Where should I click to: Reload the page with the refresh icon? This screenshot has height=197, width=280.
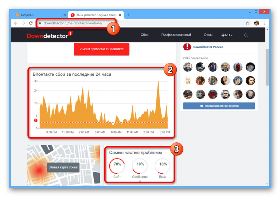[x=31, y=23]
